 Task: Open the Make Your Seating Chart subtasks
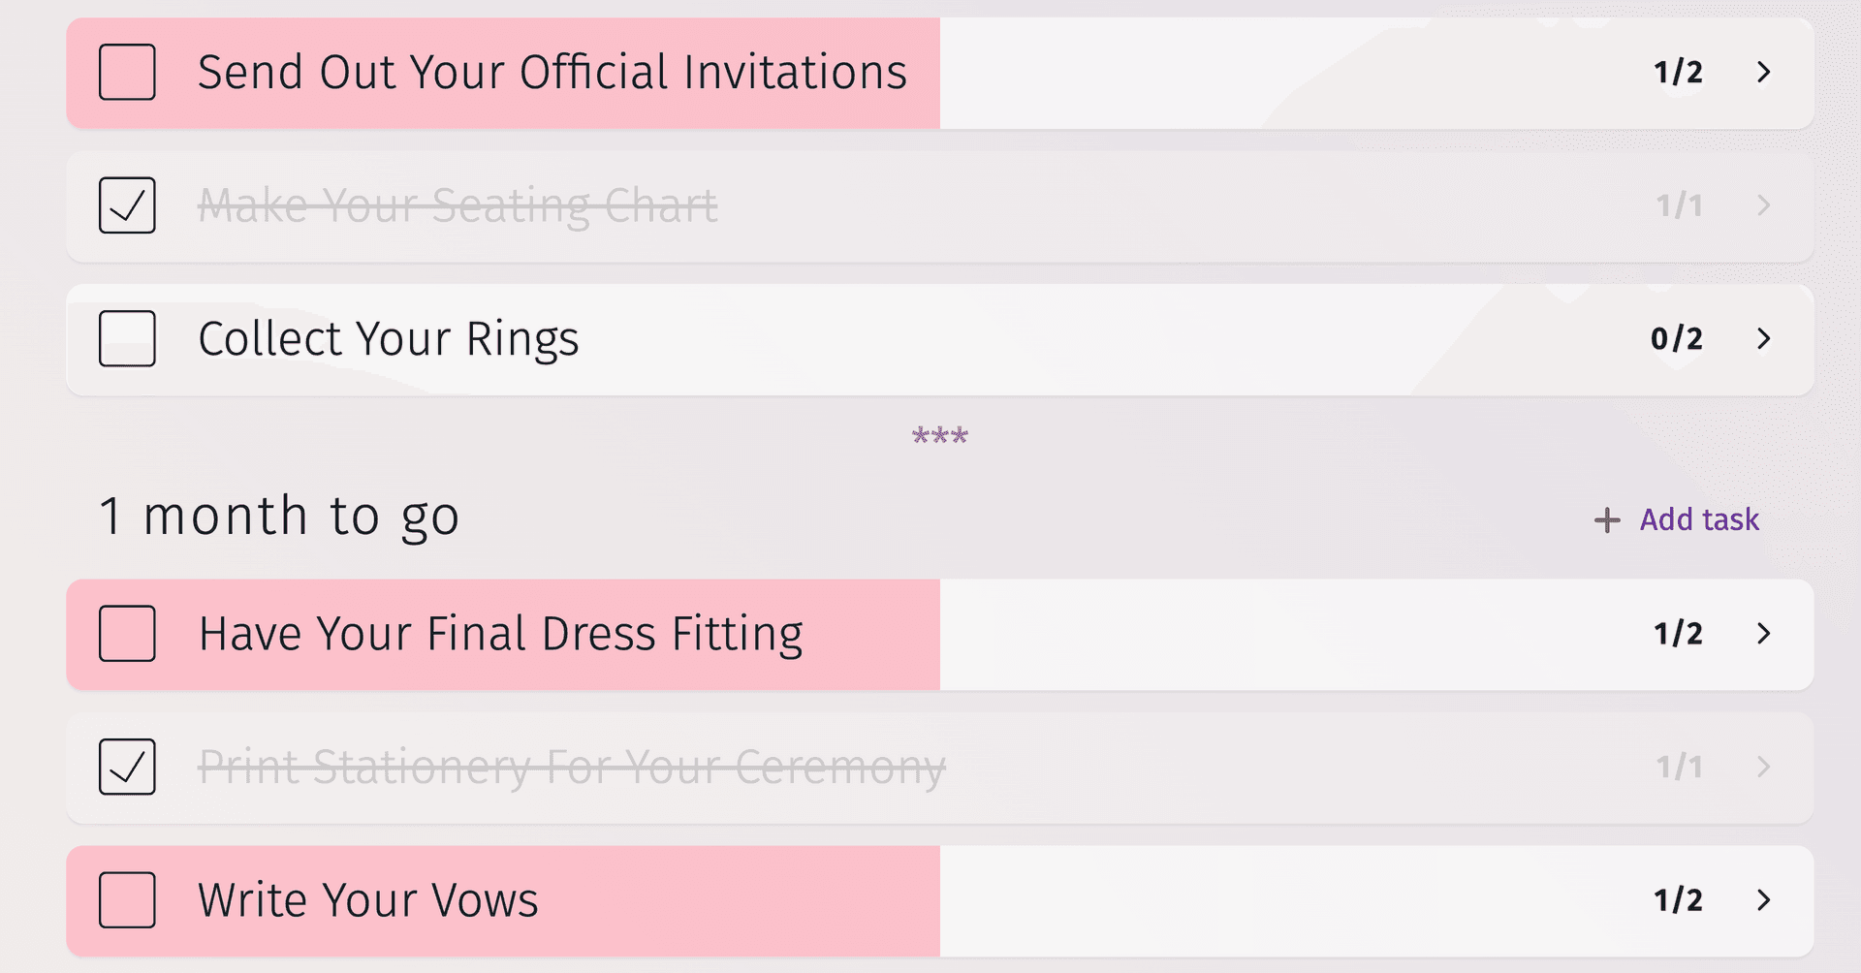pyautogui.click(x=1765, y=205)
